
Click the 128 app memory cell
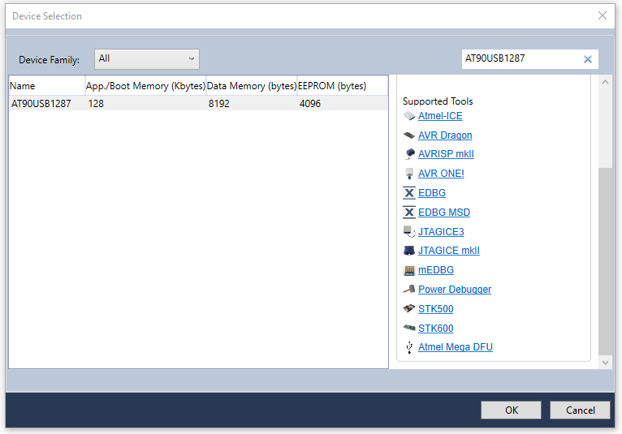pyautogui.click(x=96, y=104)
